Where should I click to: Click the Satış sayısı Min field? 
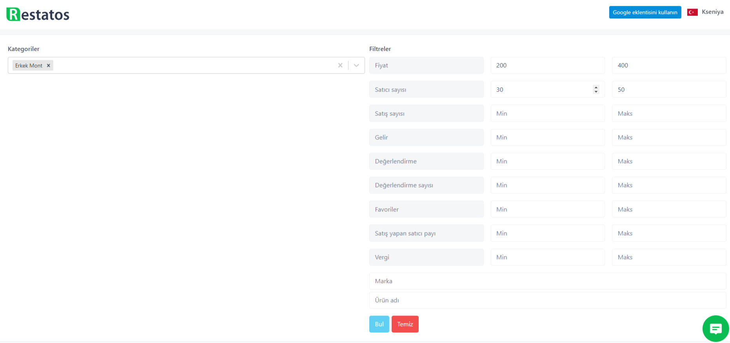[x=548, y=114]
